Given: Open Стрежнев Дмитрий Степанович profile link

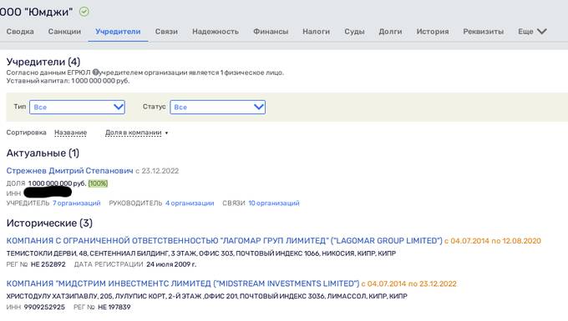Looking at the screenshot, I should (69, 171).
